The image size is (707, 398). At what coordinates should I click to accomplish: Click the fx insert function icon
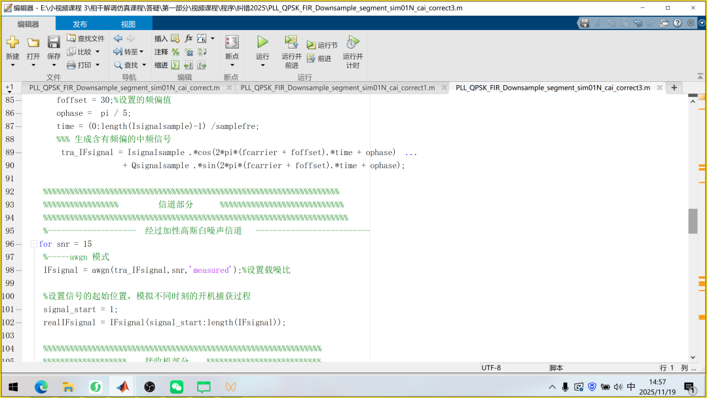(x=189, y=39)
